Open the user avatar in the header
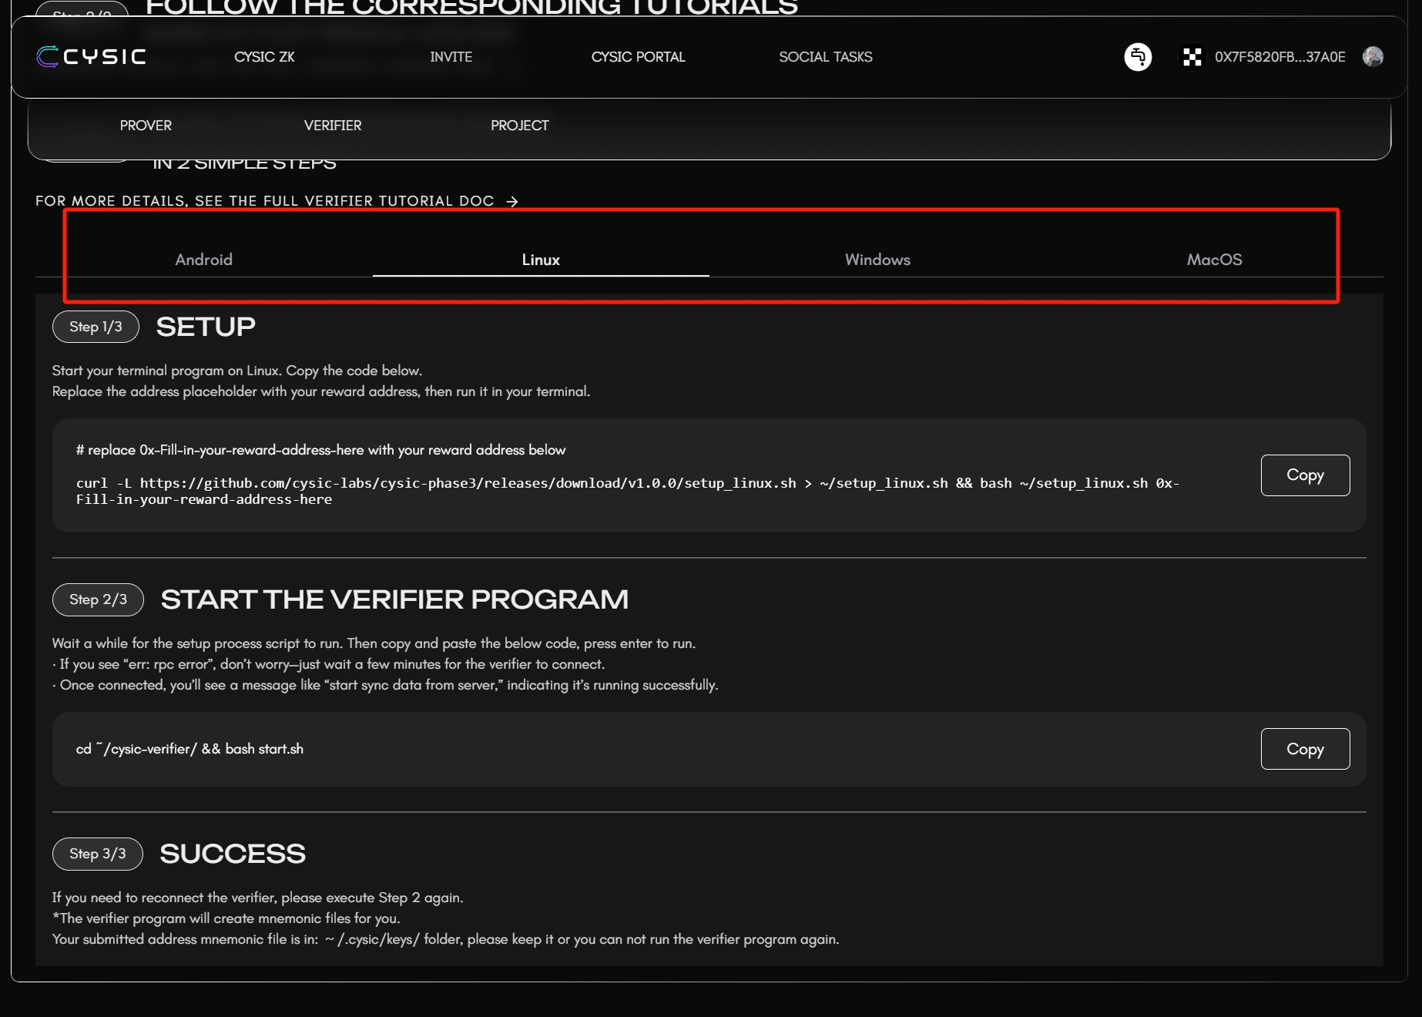1422x1017 pixels. coord(1373,57)
